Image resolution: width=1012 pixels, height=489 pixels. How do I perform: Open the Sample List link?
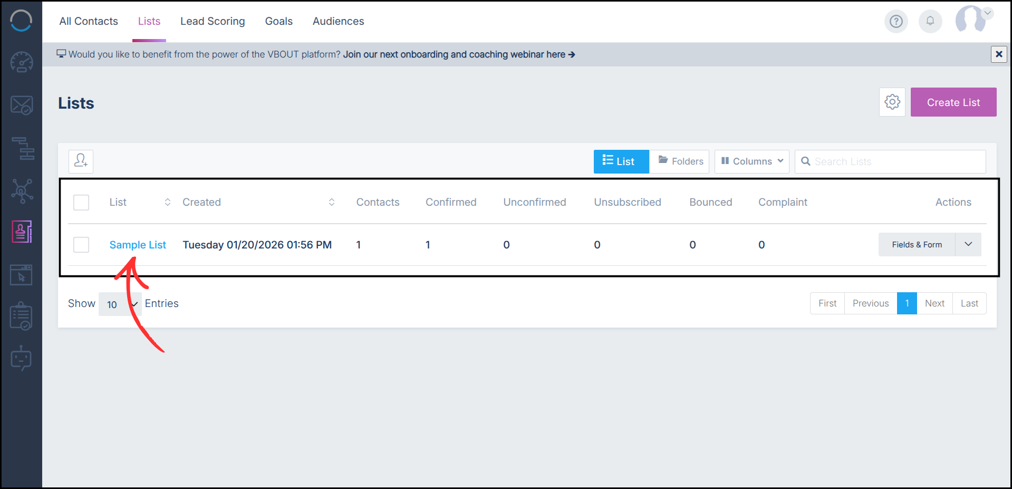pos(138,244)
